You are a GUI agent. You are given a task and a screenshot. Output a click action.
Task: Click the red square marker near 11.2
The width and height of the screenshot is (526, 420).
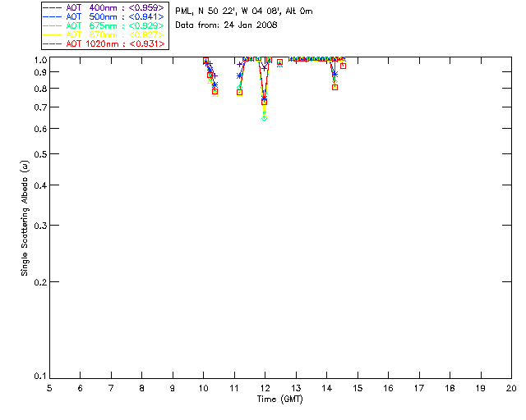click(x=239, y=93)
